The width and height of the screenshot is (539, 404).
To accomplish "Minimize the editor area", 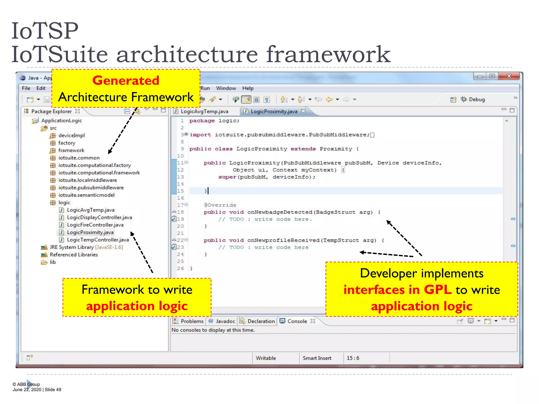I will [x=504, y=109].
